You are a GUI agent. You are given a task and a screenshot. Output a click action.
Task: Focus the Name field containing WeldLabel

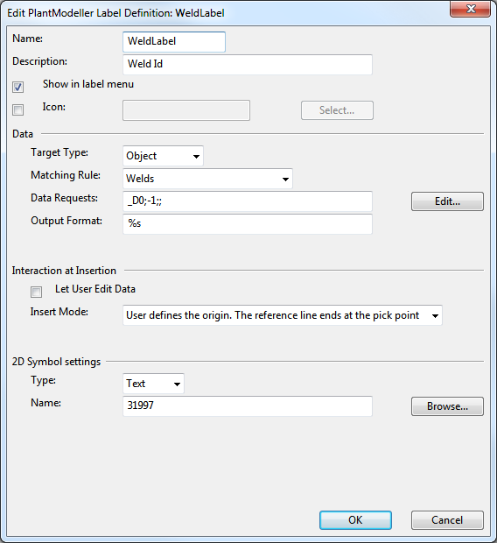174,42
